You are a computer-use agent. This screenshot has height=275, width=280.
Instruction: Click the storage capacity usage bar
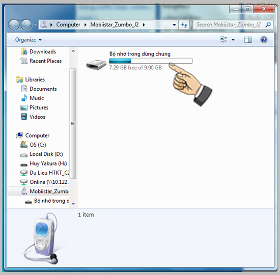click(x=151, y=61)
